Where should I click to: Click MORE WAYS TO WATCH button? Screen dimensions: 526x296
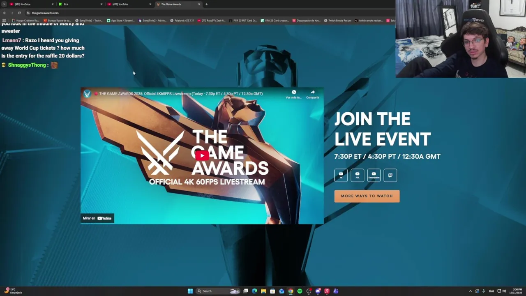367,196
